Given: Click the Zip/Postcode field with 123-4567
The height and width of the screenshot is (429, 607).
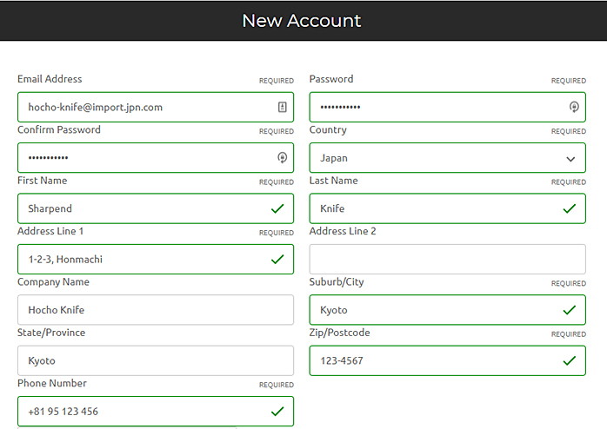Looking at the screenshot, I should point(435,360).
